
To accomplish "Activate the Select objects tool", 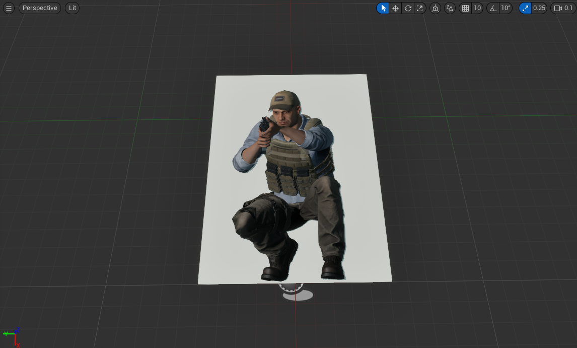I will pyautogui.click(x=383, y=8).
